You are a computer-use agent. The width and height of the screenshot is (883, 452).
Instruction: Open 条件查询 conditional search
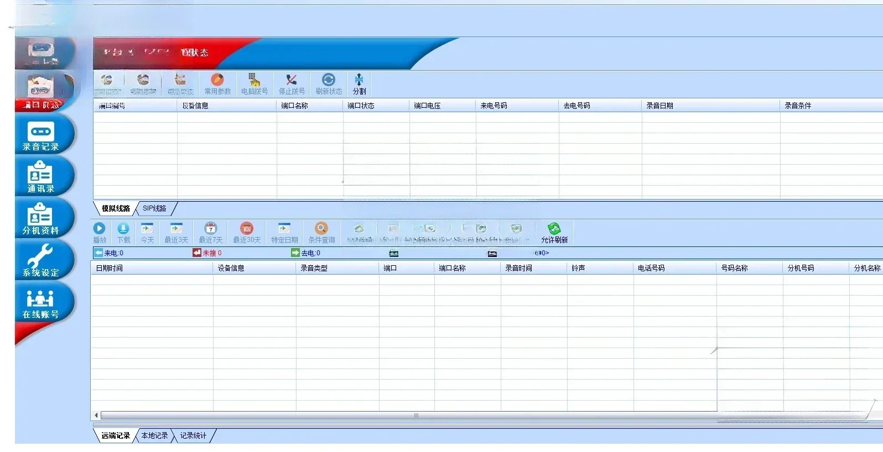[321, 233]
